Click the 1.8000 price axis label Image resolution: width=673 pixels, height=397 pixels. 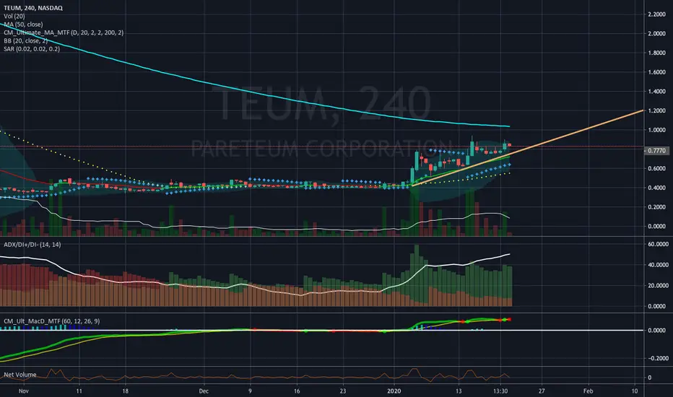[x=656, y=53]
